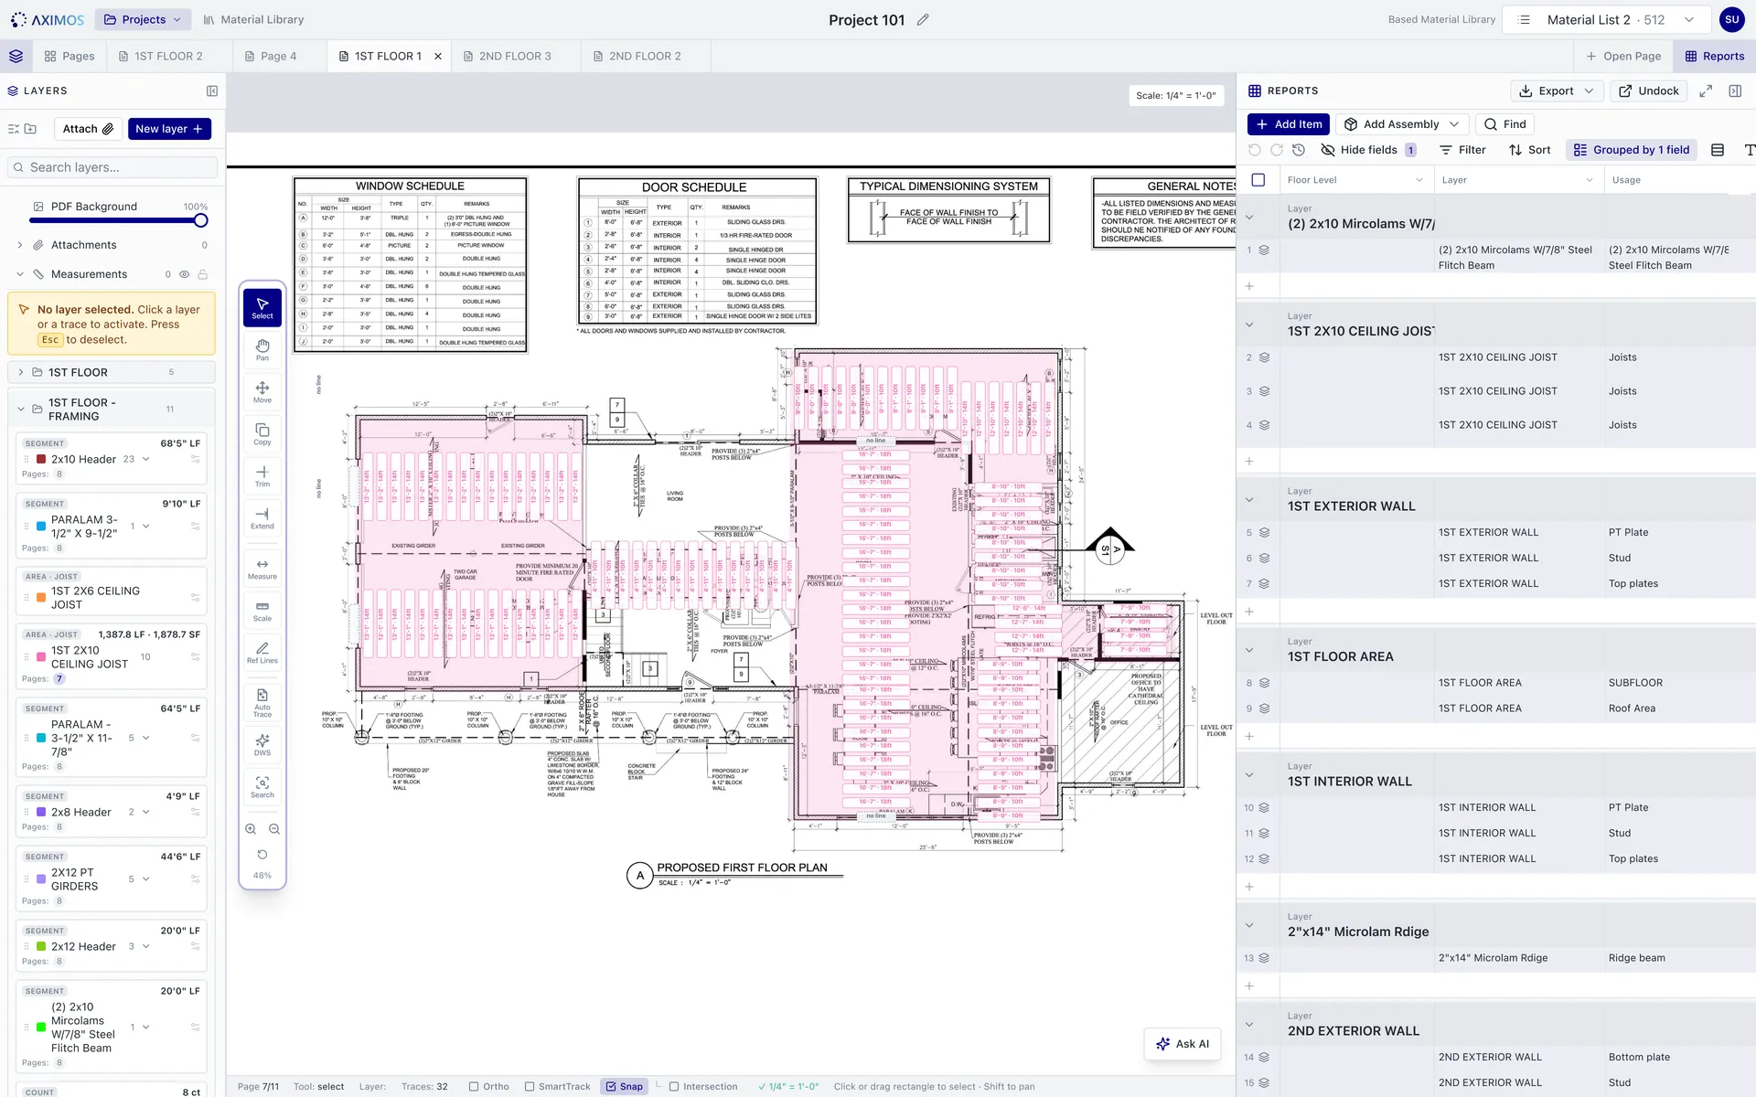Click the Attach button
This screenshot has width=1756, height=1097.
[x=88, y=129]
